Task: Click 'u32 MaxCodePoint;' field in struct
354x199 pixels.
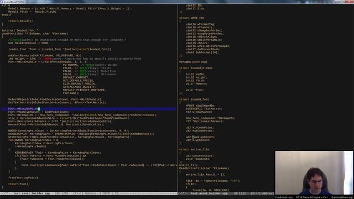Action: 200,131
